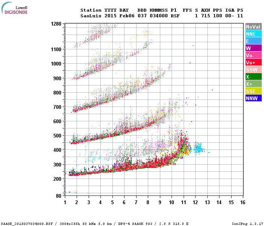Select the NNE cyan legend swatch
The width and height of the screenshot is (264, 226).
point(253,34)
